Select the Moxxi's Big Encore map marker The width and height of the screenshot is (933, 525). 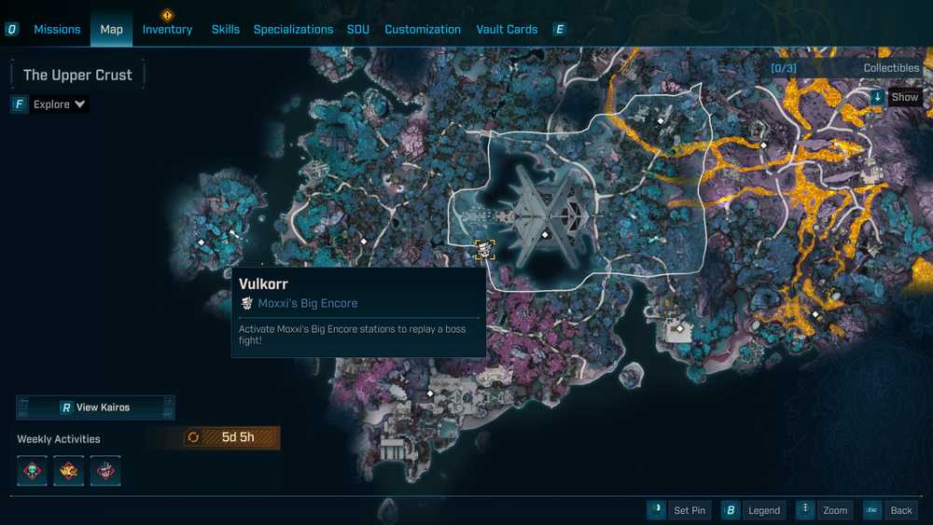(484, 249)
